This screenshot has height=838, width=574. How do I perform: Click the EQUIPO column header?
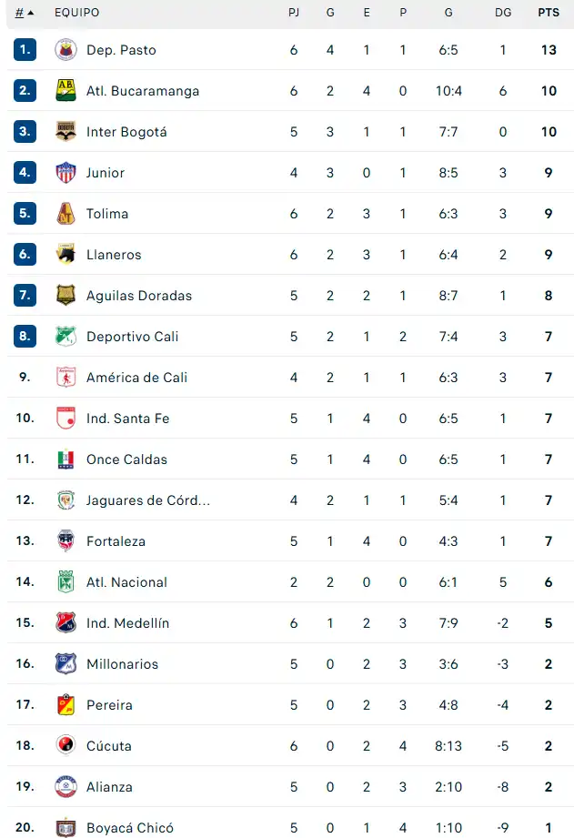76,13
